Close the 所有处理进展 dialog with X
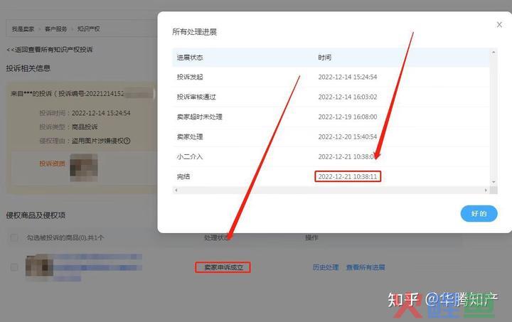Screen dimensions: 512x322 (499, 24)
